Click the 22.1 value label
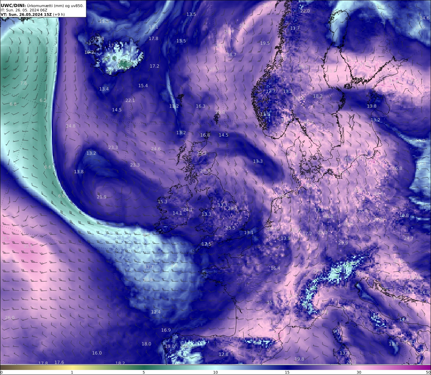 130,101
